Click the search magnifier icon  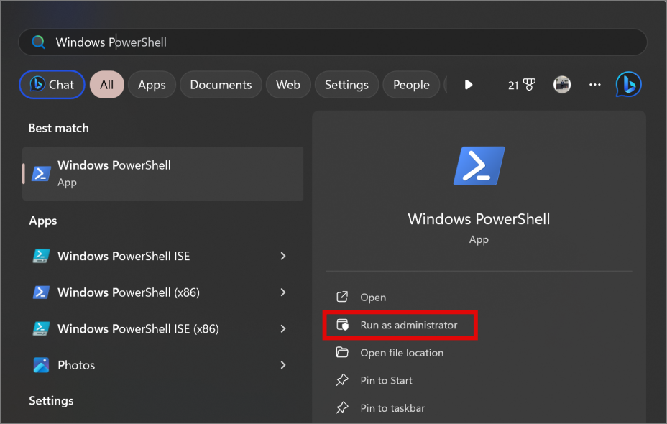click(x=38, y=42)
